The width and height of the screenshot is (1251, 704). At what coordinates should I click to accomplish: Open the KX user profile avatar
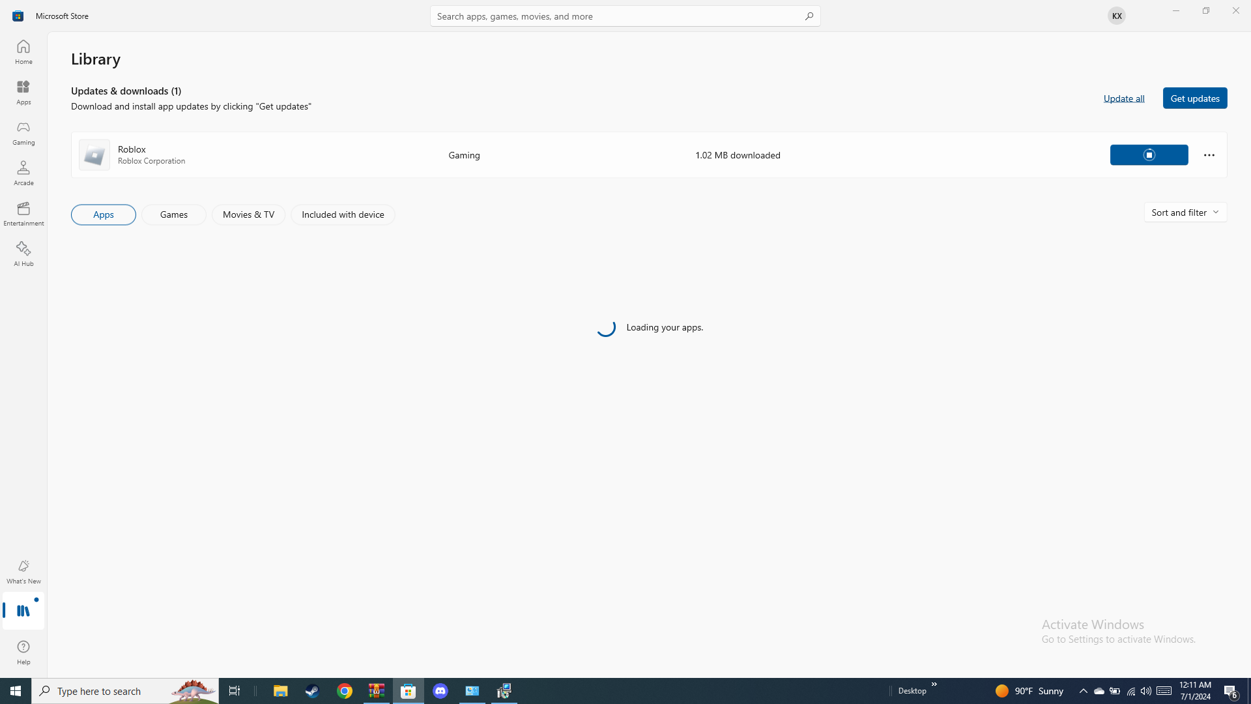(1116, 16)
